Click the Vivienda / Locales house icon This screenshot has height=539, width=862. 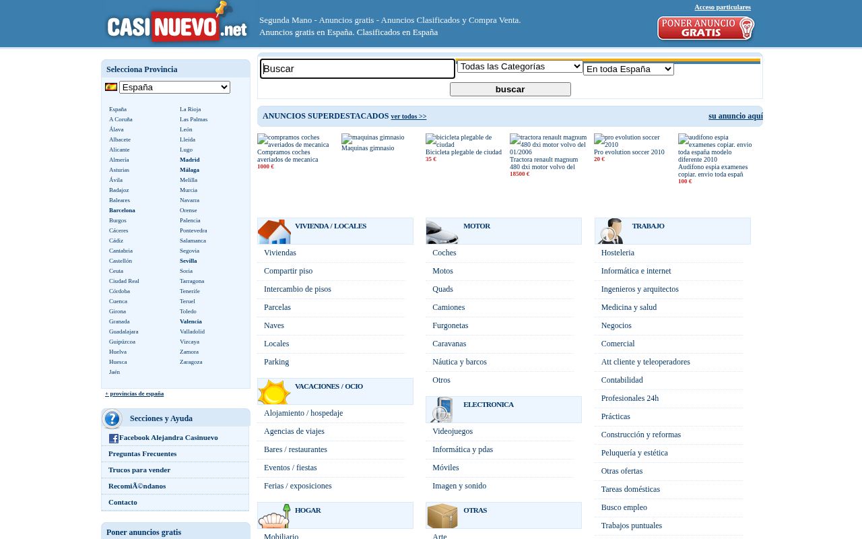tap(274, 232)
